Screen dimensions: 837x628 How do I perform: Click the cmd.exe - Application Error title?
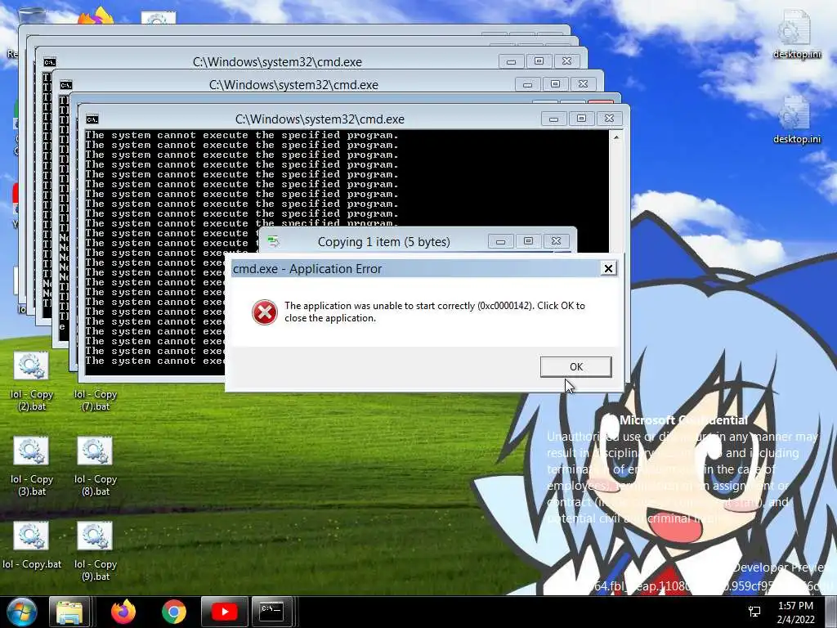[307, 268]
